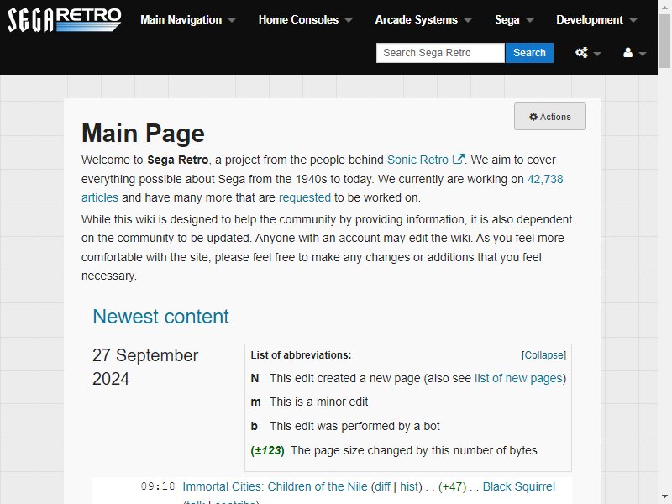The width and height of the screenshot is (672, 504).
Task: Click the external link icon beside Sonic Retro
Action: click(x=458, y=159)
